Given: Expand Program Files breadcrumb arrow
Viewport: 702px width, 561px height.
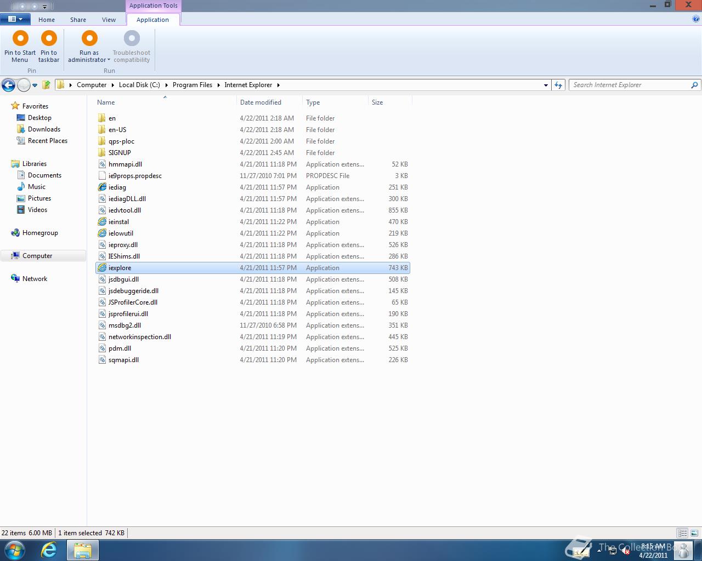Looking at the screenshot, I should 218,85.
